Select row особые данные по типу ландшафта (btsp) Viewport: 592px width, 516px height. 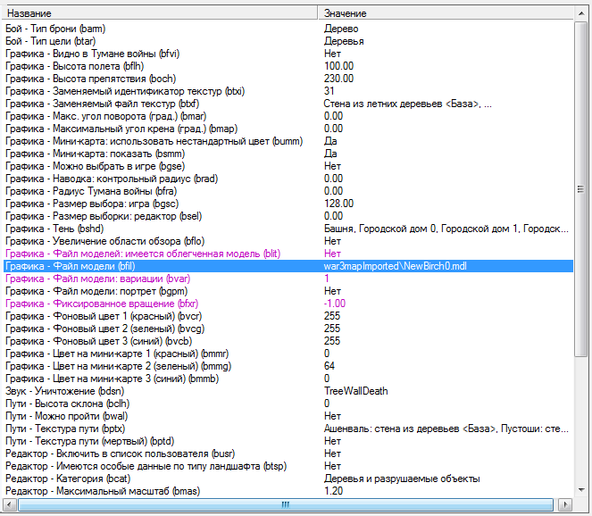288,466
